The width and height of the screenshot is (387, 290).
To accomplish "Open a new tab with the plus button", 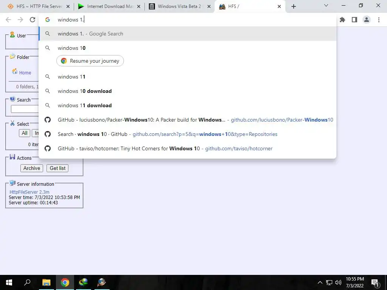I will [x=293, y=6].
